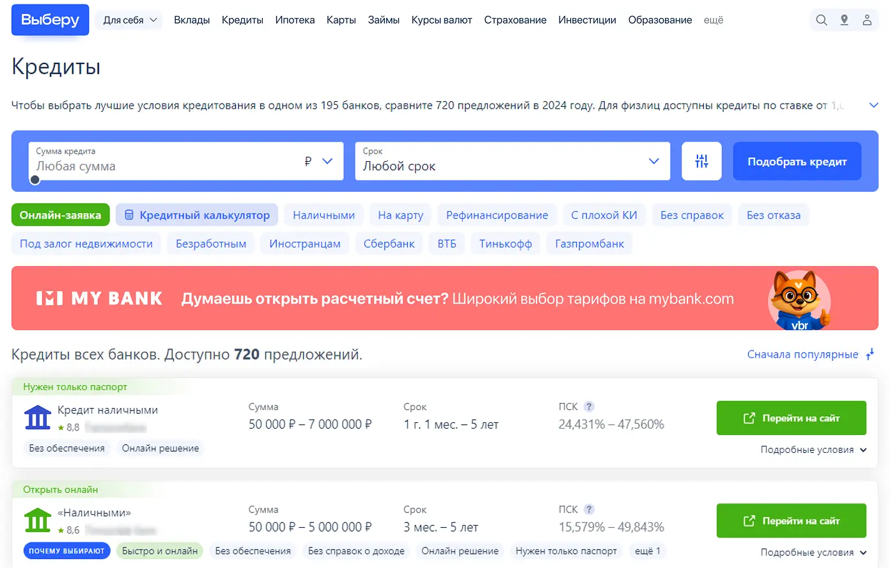Screen dimensions: 890x568
Task: Click the loan amount slider handle
Action: (35, 180)
